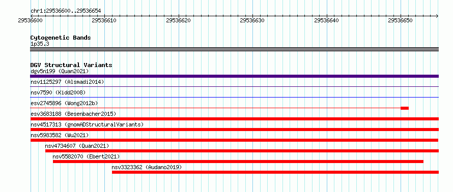Click the red bar under esv3683188
Screen dimensions: 453x192
click(235, 119)
